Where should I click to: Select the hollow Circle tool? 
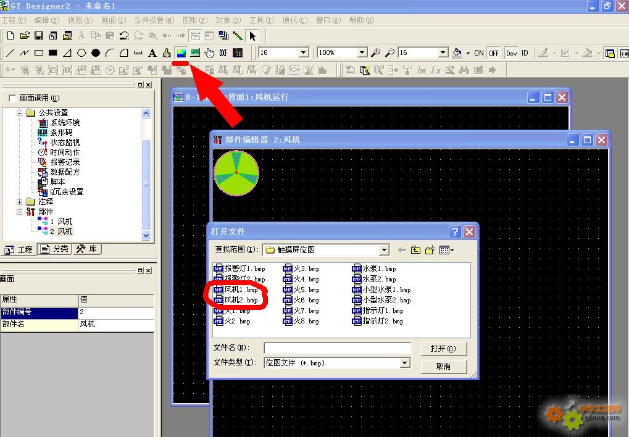81,52
